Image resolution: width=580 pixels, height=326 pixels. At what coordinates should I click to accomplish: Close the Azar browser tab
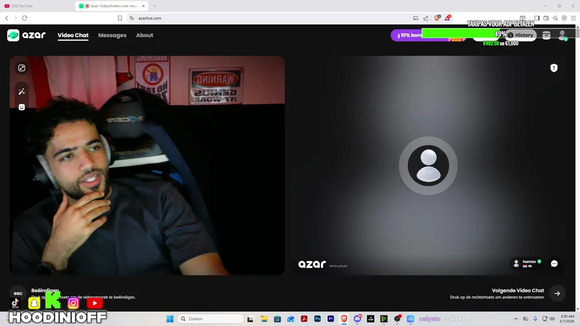pyautogui.click(x=144, y=6)
